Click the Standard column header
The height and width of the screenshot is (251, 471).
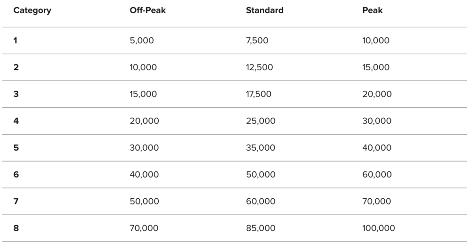264,10
